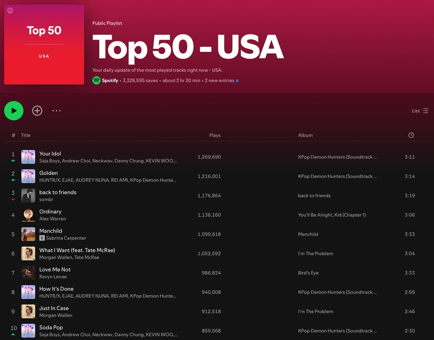The height and width of the screenshot is (340, 434).
Task: Add playlist to Your Library plus icon
Action: click(x=37, y=111)
